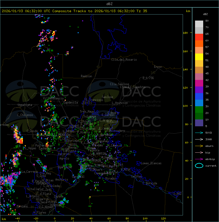Pick the dark orange 57-60 dBZ band

[x=199, y=44]
